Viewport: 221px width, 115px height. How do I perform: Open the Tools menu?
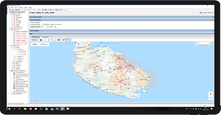coord(26,7)
